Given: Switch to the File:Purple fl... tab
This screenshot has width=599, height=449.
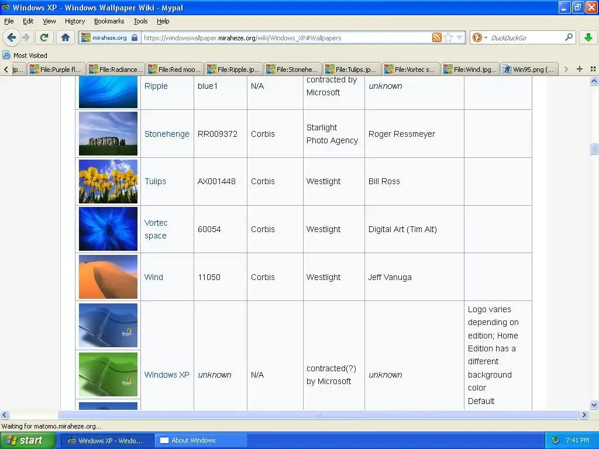Looking at the screenshot, I should pyautogui.click(x=57, y=70).
